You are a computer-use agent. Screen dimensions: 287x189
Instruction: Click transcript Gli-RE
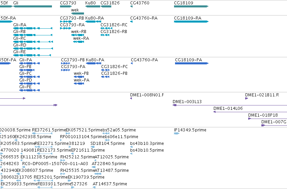tap(32, 55)
